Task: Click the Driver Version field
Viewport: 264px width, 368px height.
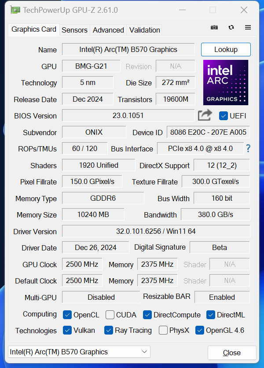Action: [156, 231]
